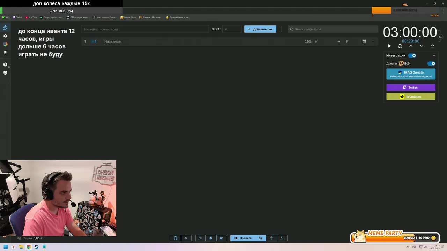Click the GitHub icon in bottom toolbar
Screen dimensions: 447x251
point(175,238)
